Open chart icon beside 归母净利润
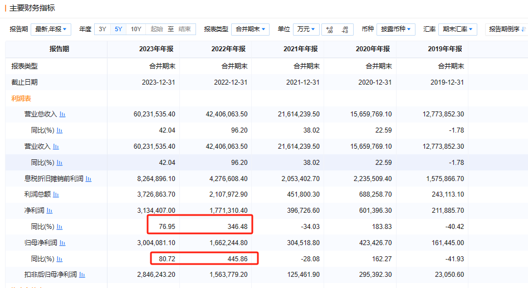 62,243
